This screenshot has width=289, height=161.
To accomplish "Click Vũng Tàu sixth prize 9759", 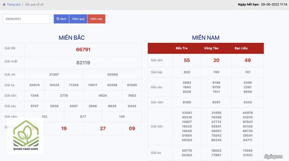I will 216,87.
